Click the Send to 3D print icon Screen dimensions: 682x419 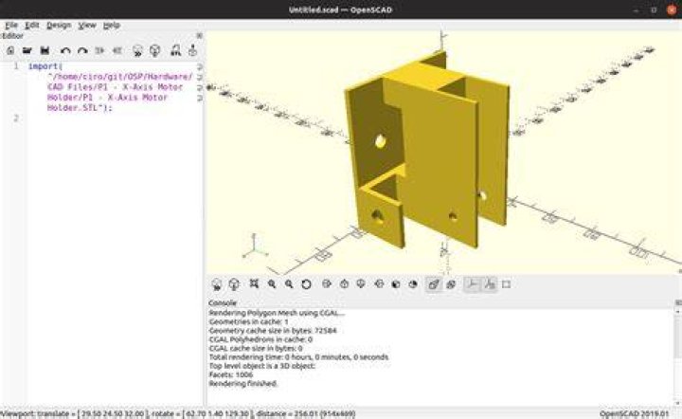pos(192,51)
